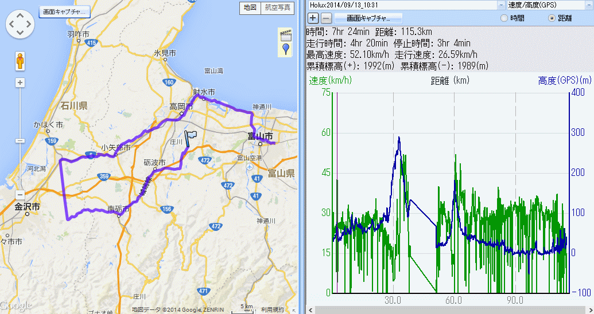Image resolution: width=594 pixels, height=314 pixels.
Task: Switch map to 地図 view
Action: (250, 7)
